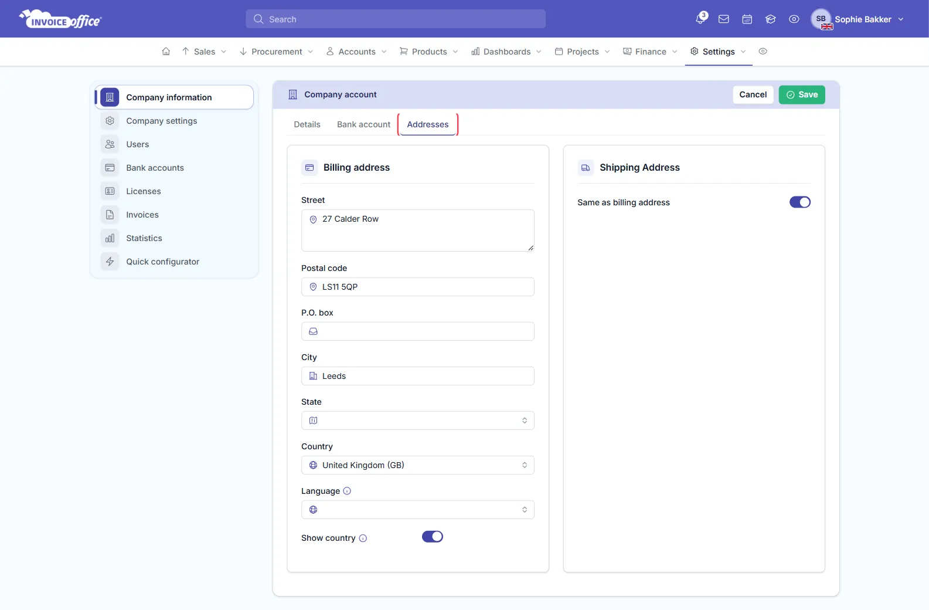The image size is (929, 610).
Task: Click the Licenses sidebar icon
Action: tap(110, 191)
